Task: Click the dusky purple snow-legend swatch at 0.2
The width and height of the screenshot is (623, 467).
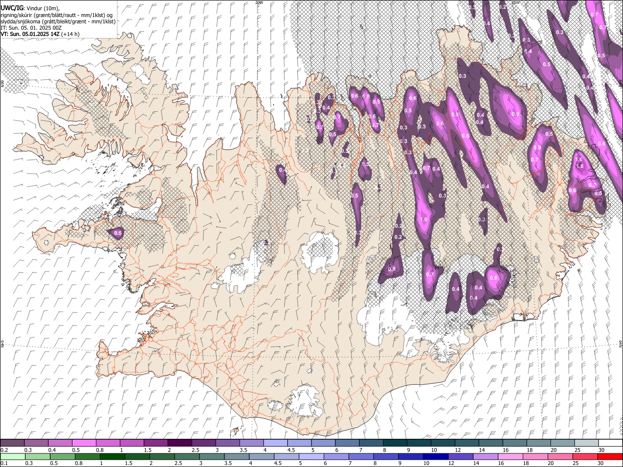Action: 12,443
